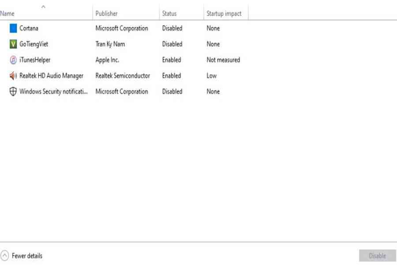This screenshot has height=266, width=397.
Task: Click the Windows Security shield icon
Action: click(x=13, y=91)
